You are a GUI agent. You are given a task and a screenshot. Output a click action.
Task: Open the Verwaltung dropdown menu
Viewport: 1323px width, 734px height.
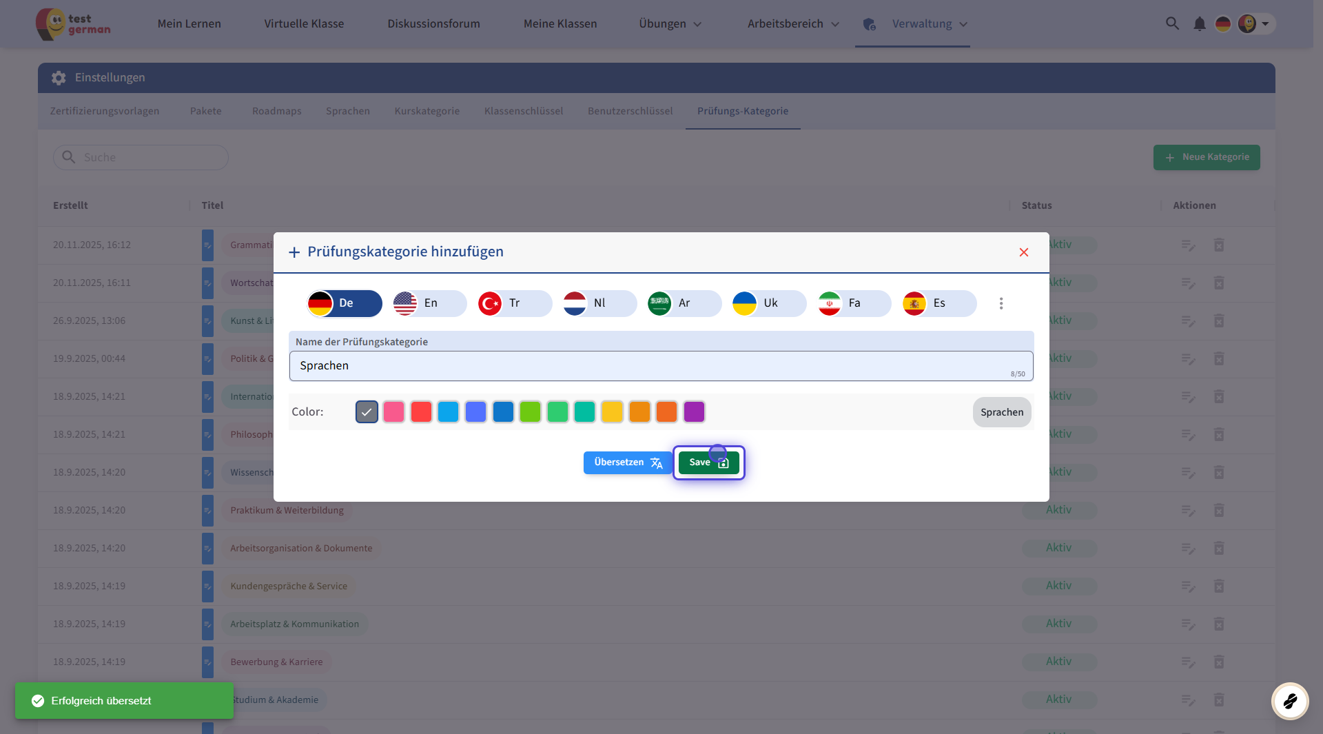[x=922, y=24]
